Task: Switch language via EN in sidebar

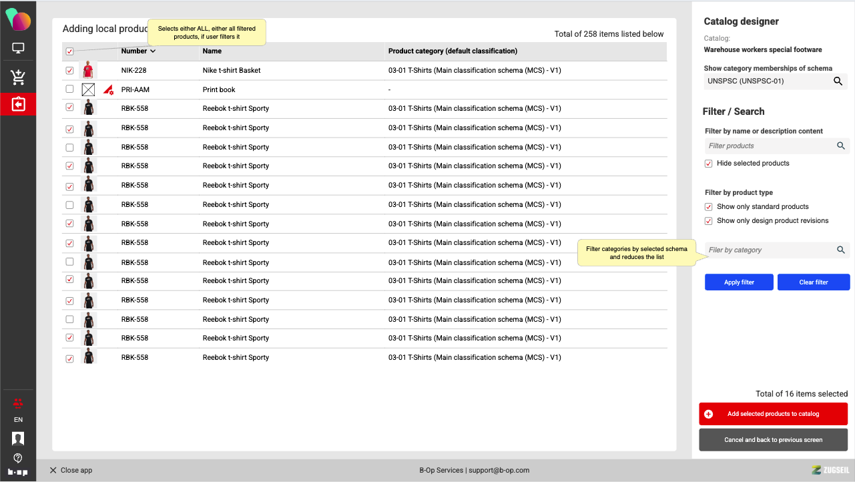Action: pyautogui.click(x=18, y=420)
